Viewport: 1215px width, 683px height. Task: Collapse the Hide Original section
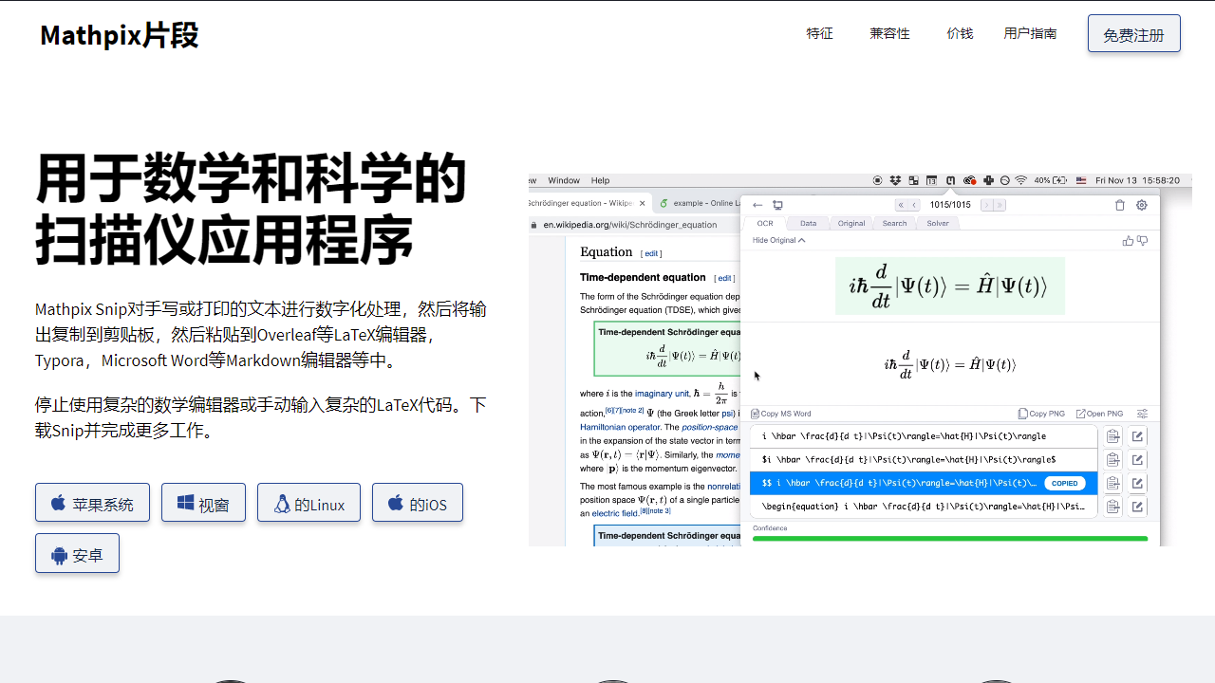[776, 240]
